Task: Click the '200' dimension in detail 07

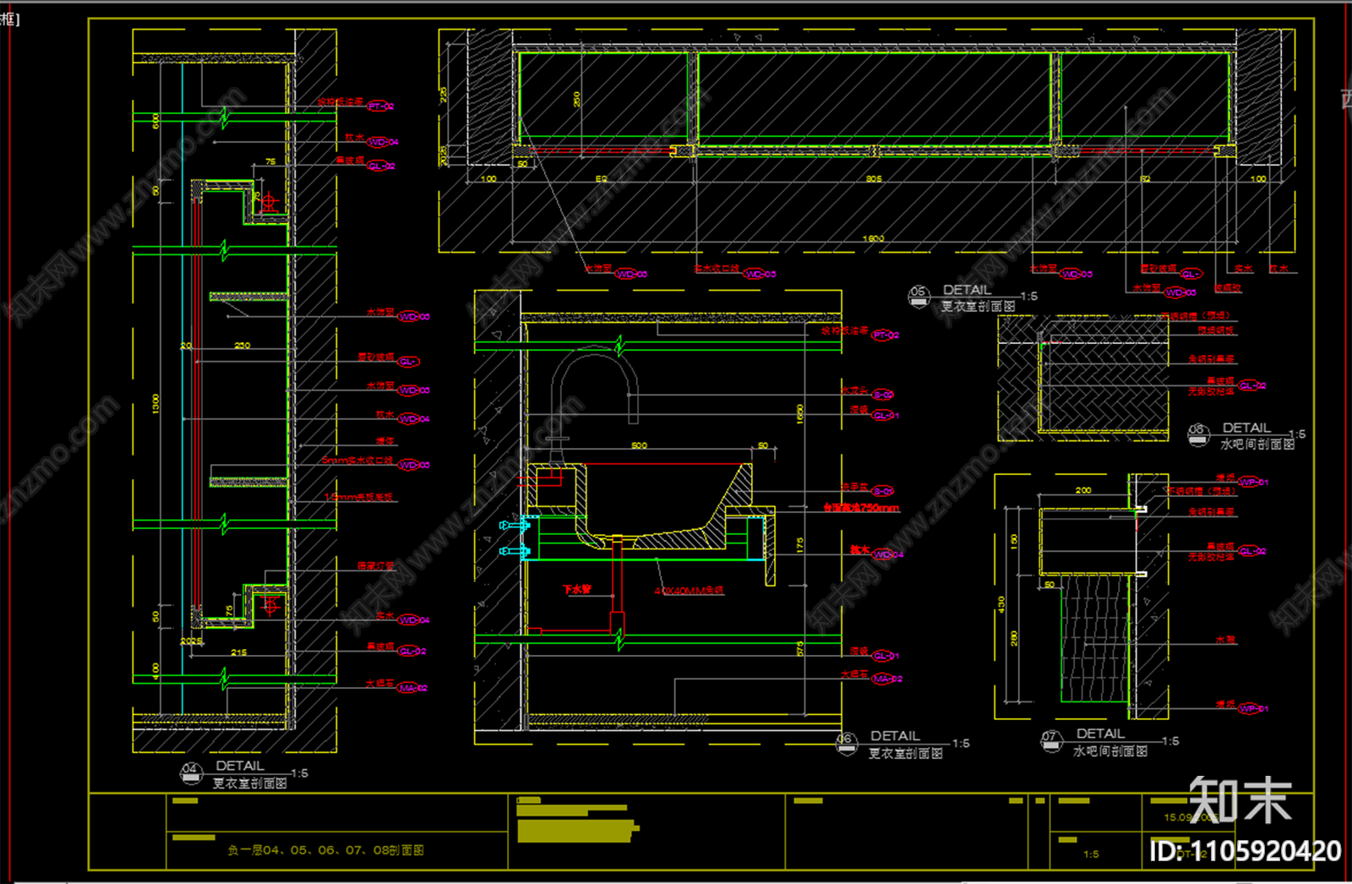Action: click(1082, 490)
